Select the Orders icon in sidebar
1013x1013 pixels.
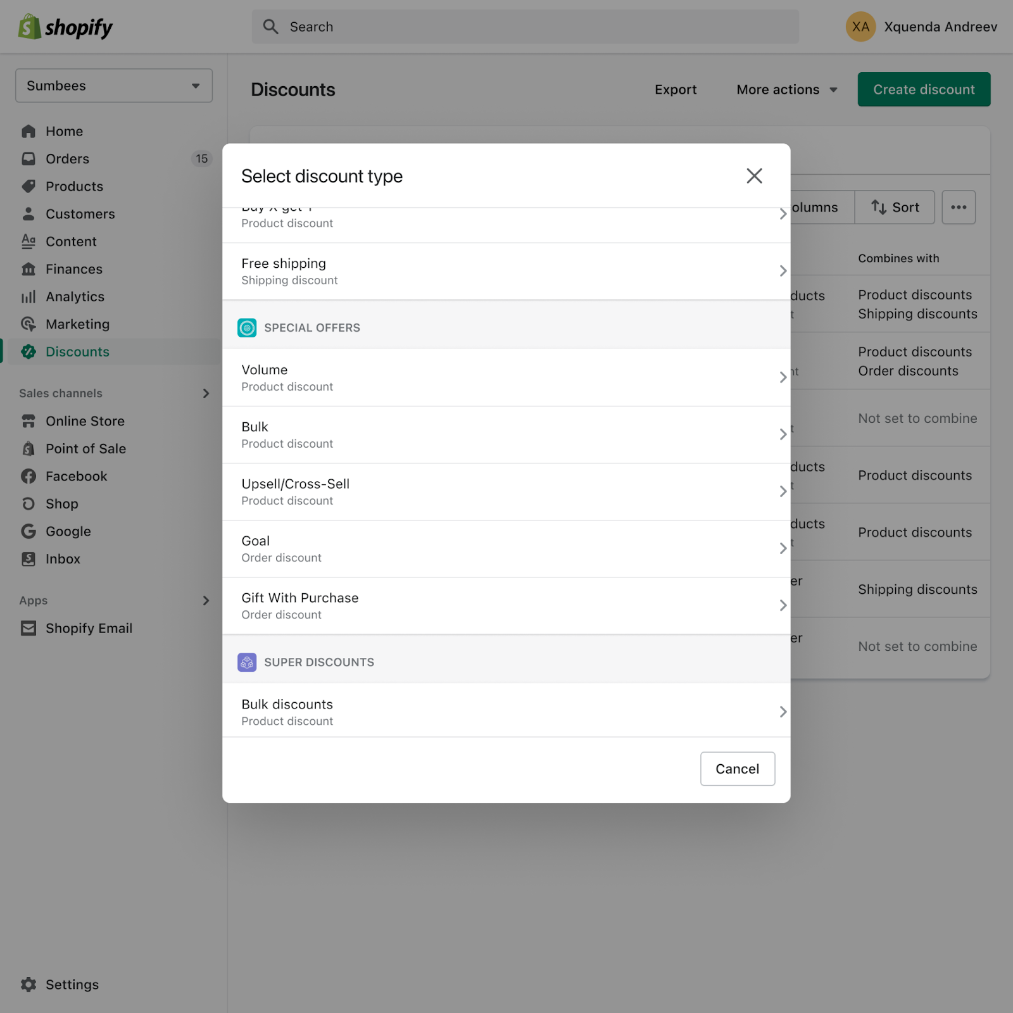coord(28,158)
